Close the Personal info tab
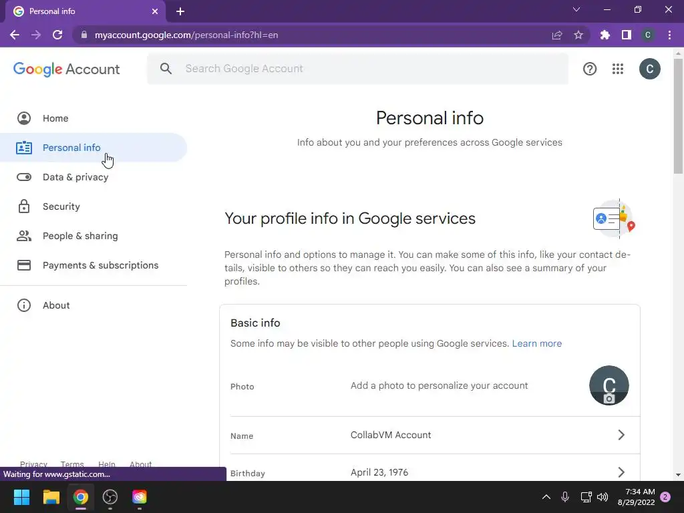 [x=155, y=11]
